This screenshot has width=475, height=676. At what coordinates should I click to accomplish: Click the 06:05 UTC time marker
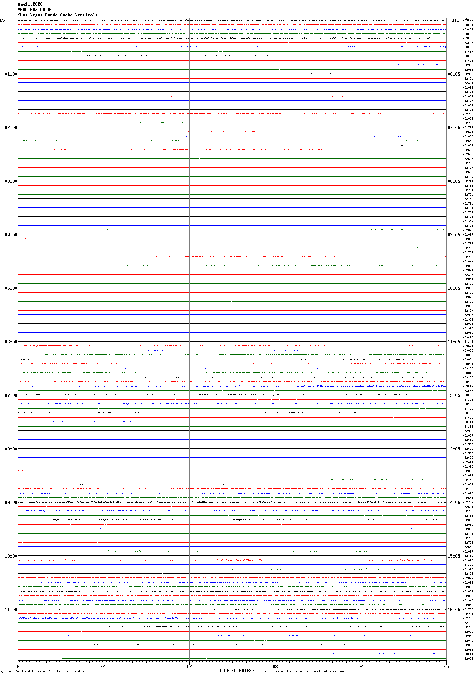pyautogui.click(x=454, y=74)
